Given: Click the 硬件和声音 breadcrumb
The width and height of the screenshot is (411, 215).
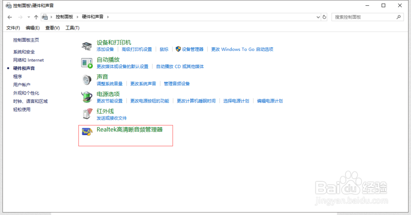Looking at the screenshot, I should pyautogui.click(x=92, y=17).
